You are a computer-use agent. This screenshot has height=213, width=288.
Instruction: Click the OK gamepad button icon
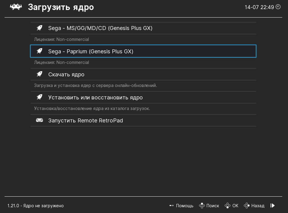tap(227, 205)
